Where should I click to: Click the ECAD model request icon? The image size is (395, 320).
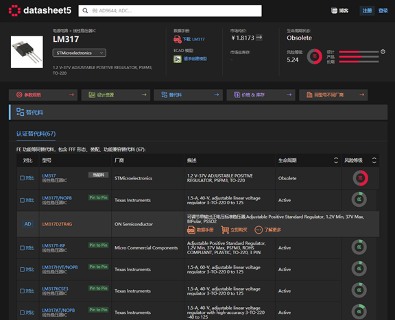tap(178, 59)
